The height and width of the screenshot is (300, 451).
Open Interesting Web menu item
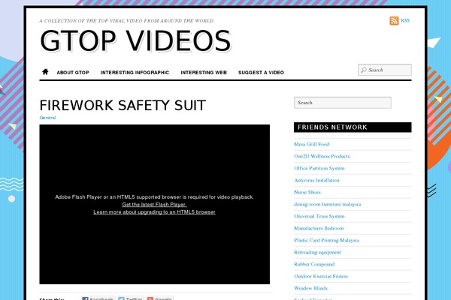point(204,73)
